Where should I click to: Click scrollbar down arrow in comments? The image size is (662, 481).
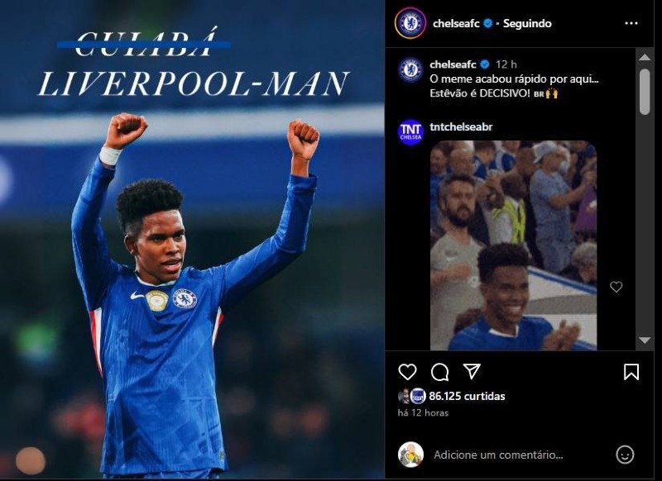[645, 340]
